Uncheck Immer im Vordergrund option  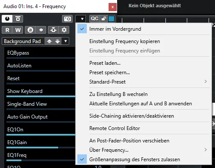pyautogui.click(x=144, y=29)
